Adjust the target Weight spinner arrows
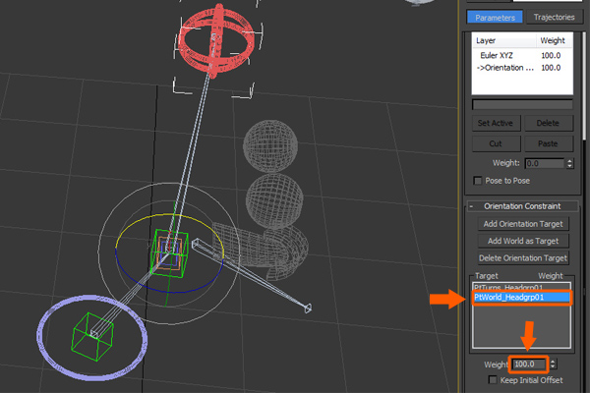Screen dimensions: 590x393 click(553, 365)
